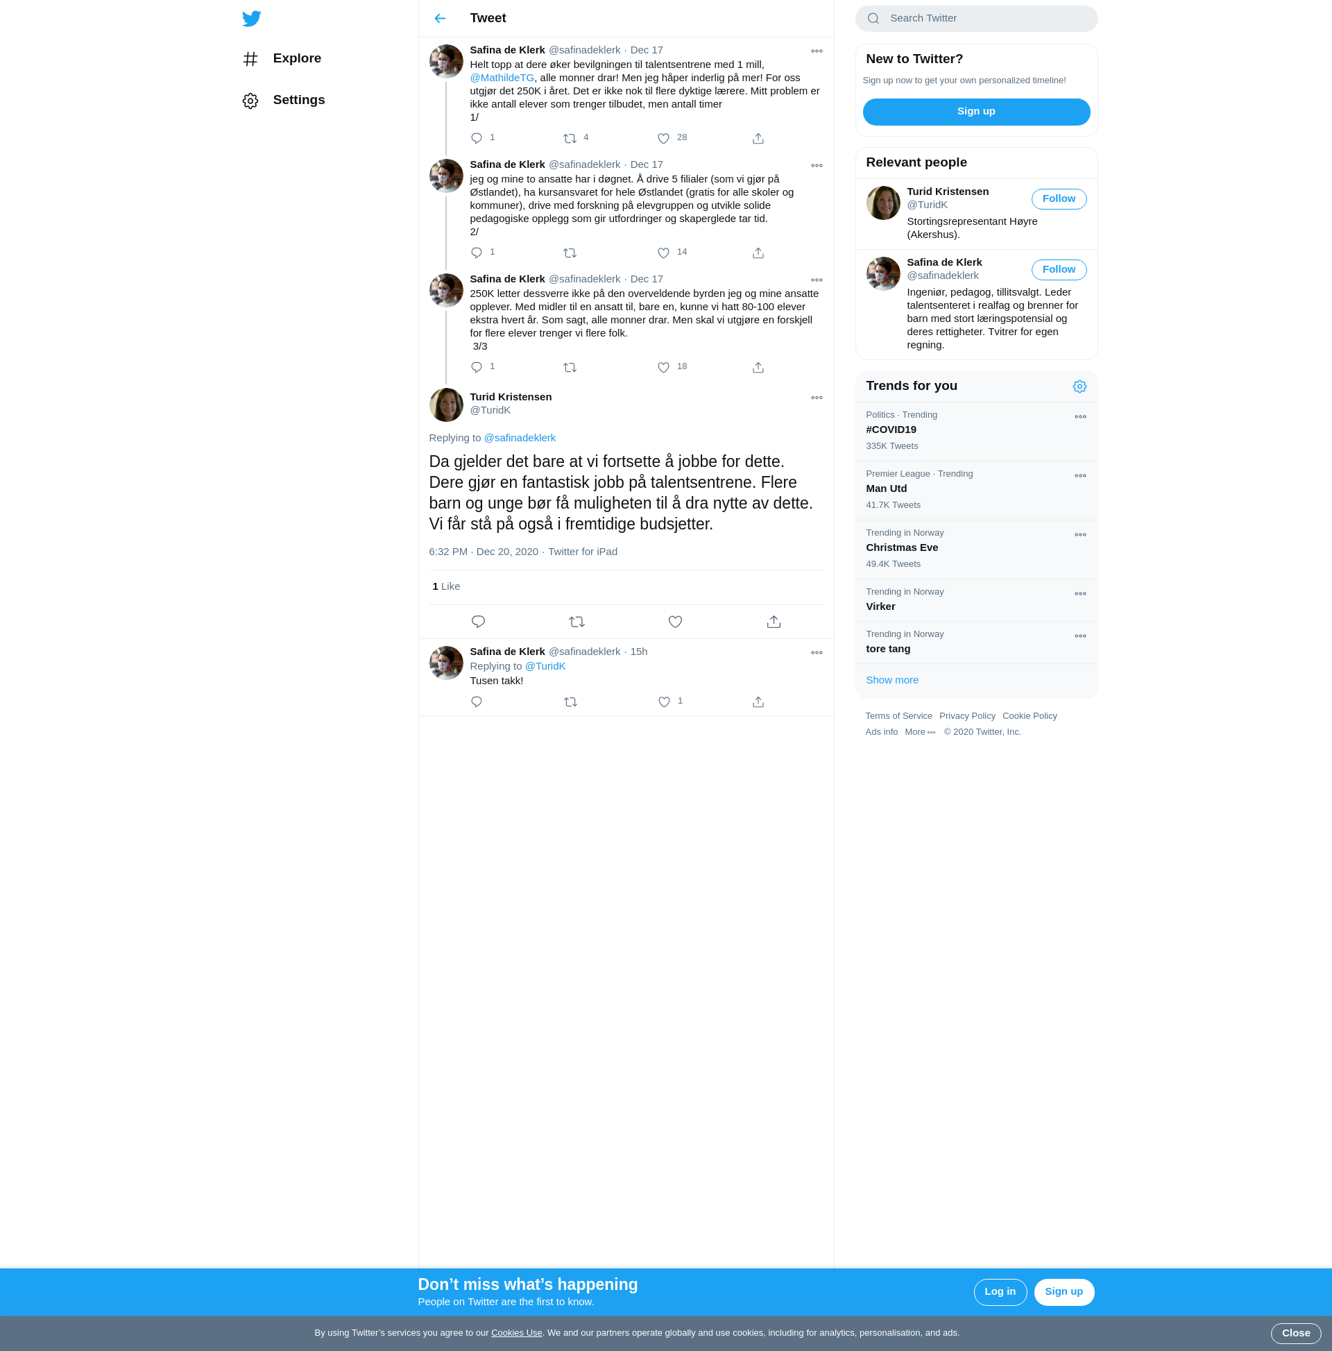Like the 'Tusen takk!' tweet

coord(664,702)
